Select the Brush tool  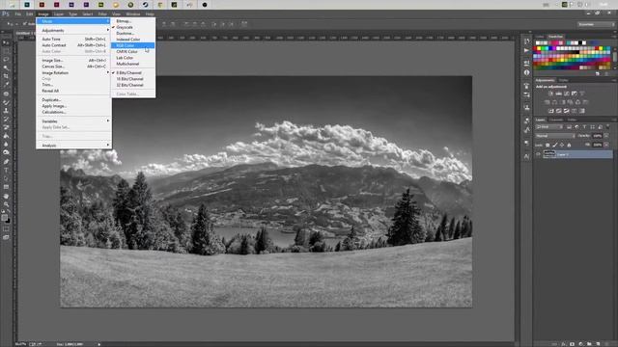pyautogui.click(x=6, y=102)
